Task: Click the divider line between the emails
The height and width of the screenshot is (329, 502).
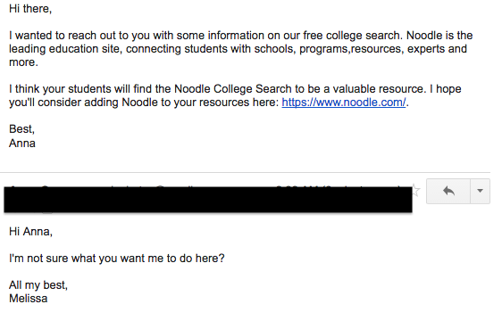Action: 246,172
